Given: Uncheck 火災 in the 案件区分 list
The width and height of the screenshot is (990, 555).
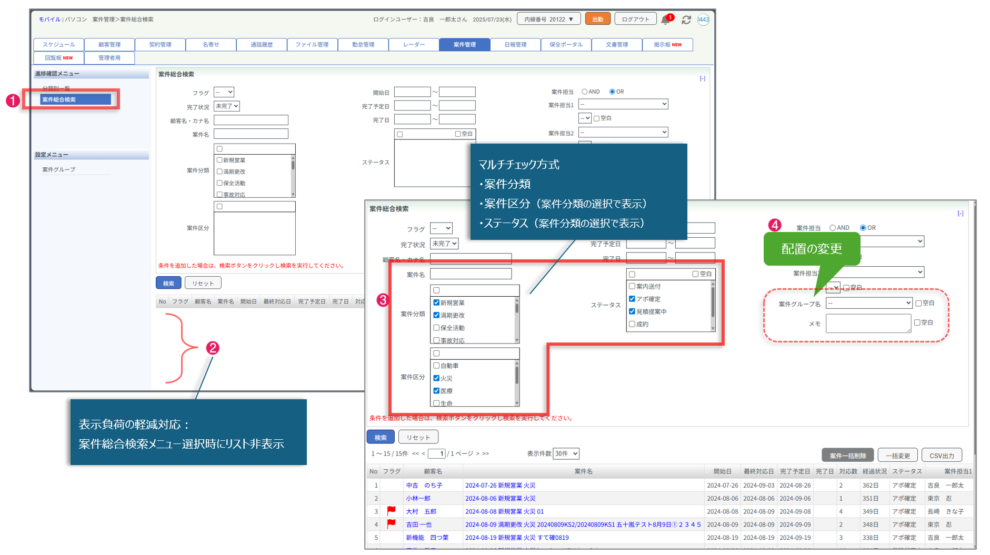Looking at the screenshot, I should tap(436, 378).
